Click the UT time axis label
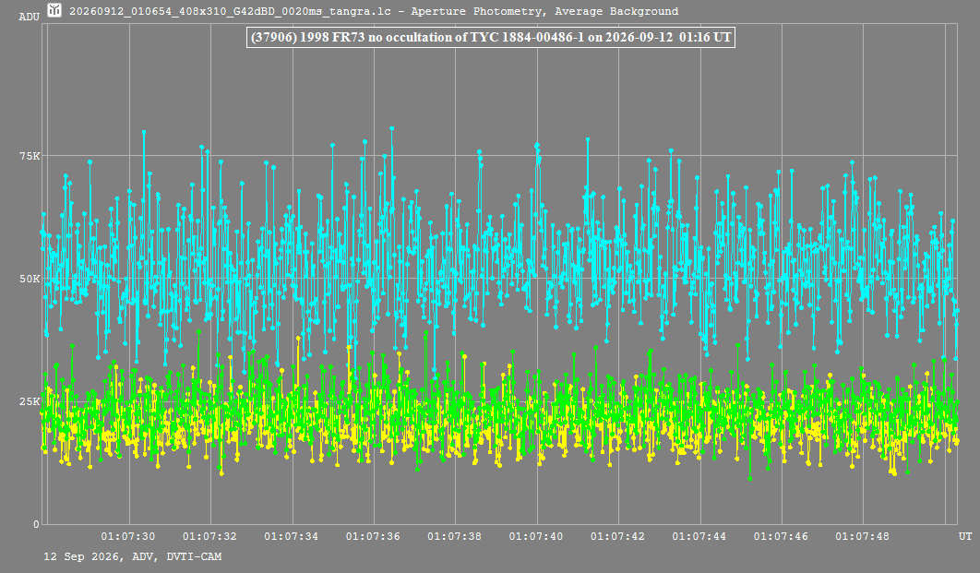 coord(965,536)
